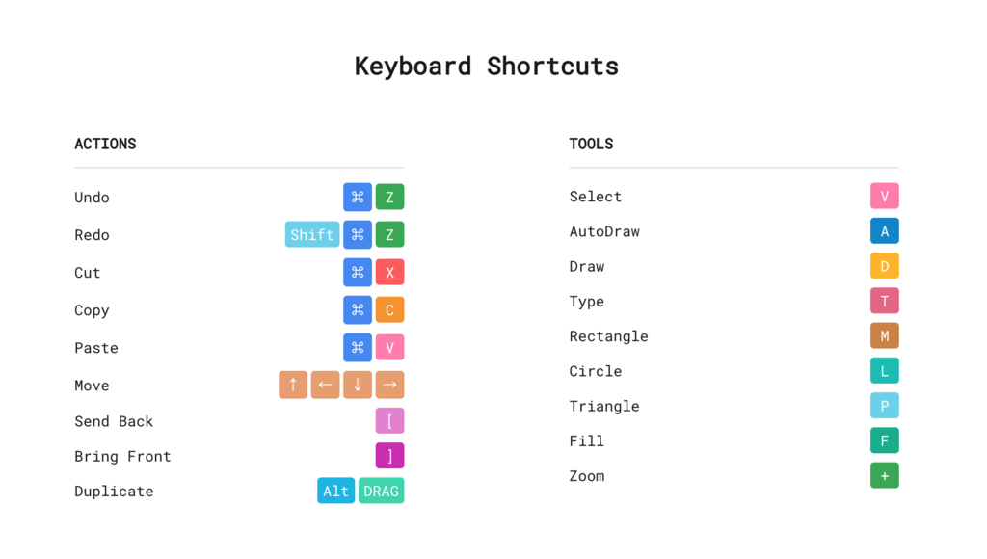Click the left bracket key for Send Back

pos(389,421)
